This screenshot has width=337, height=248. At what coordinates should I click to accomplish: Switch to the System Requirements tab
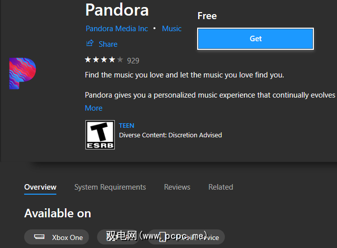110,187
